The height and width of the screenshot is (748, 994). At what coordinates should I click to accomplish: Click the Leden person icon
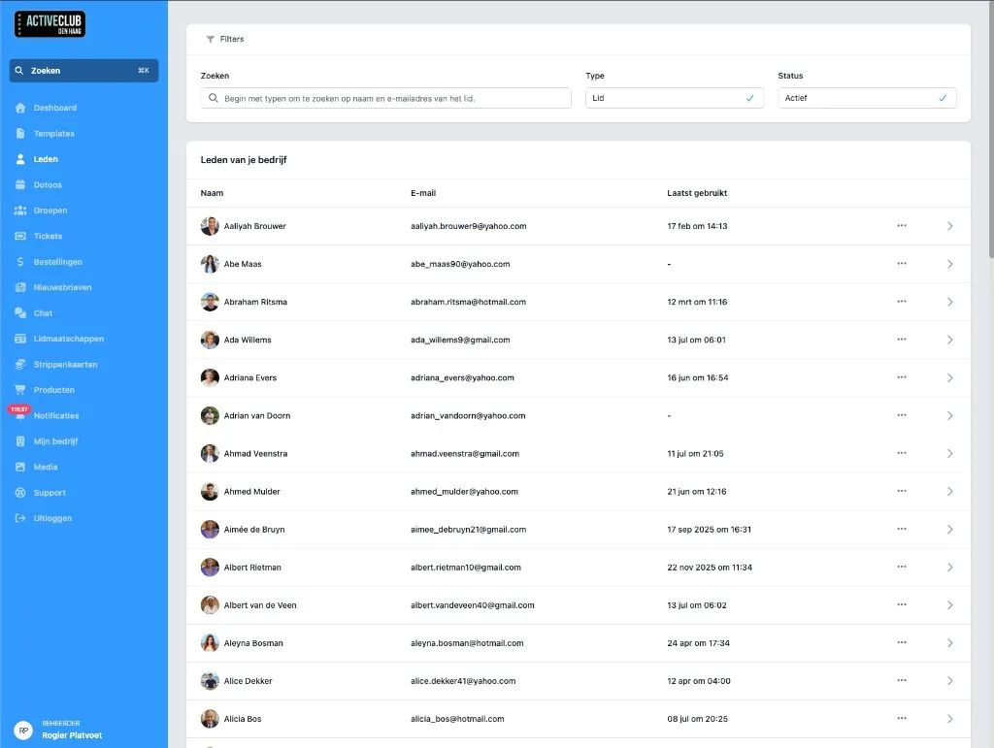pyautogui.click(x=20, y=159)
